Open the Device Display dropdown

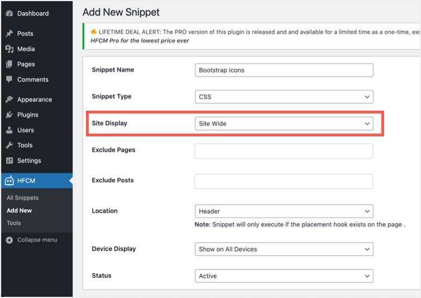[x=284, y=249]
